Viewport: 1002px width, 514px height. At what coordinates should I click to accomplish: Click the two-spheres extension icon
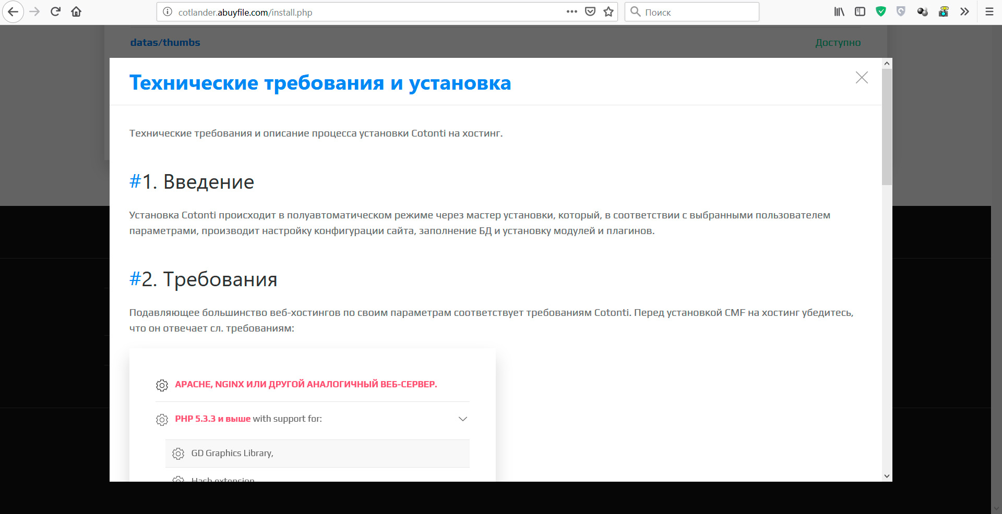tap(922, 11)
